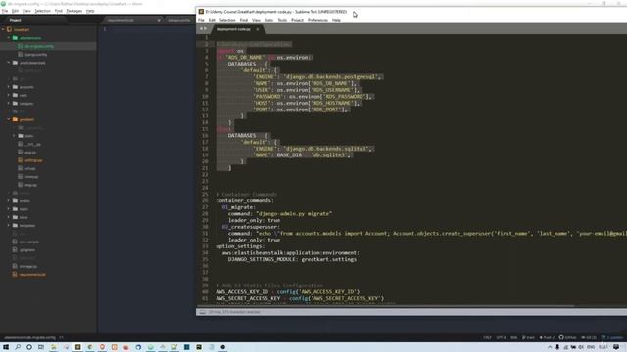627x352 pixels.
Task: Toggle Sublime's status bar panel switcher icon
Action: tap(203, 312)
